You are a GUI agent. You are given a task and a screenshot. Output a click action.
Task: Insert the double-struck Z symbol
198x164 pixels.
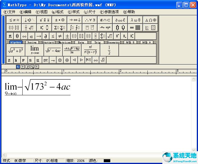click(10, 60)
